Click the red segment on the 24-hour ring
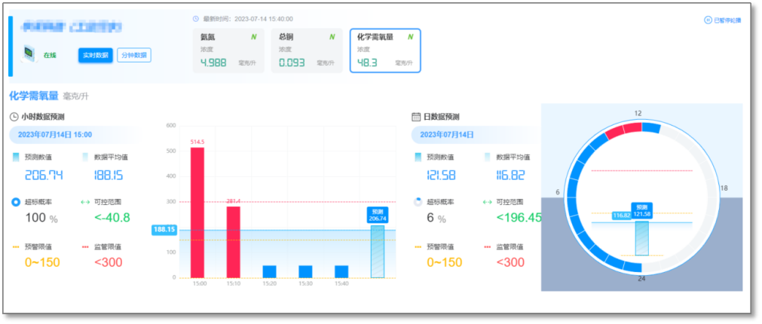 (x=623, y=130)
